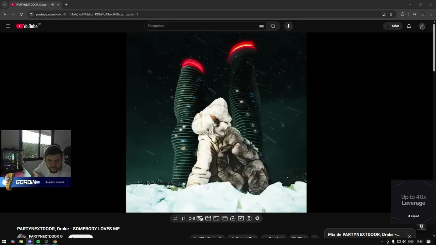Viewport: 436px width, 245px height.
Task: Click the browser back arrow
Action: pyautogui.click(x=5, y=14)
